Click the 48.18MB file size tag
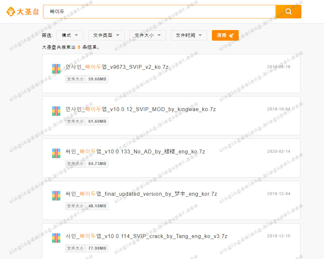 [87, 206]
